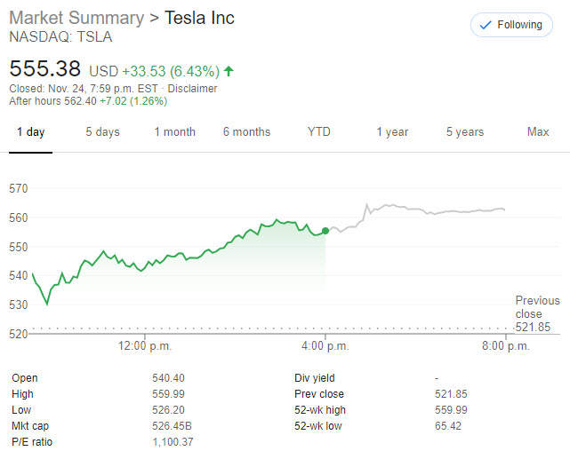Viewport: 570px width, 451px height.
Task: Click the P/E ratio value 1,100.37
Action: [173, 441]
